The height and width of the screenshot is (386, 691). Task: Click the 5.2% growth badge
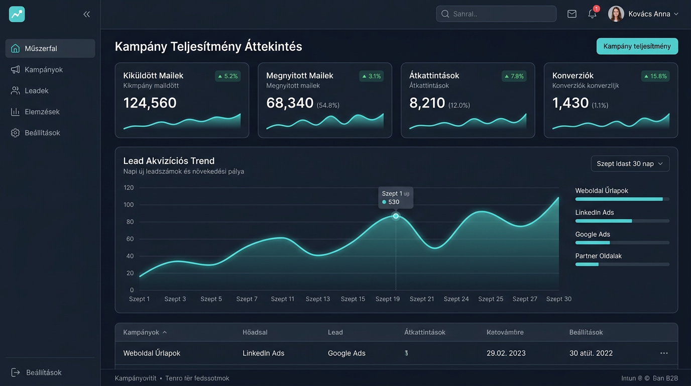click(228, 76)
